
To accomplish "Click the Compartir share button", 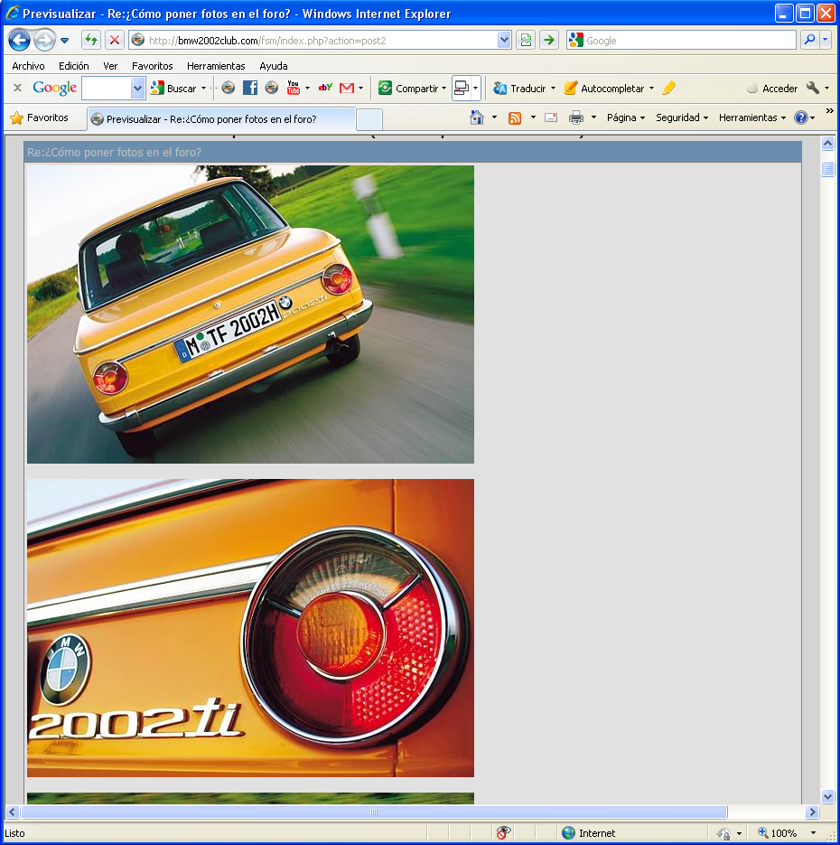I will pyautogui.click(x=408, y=88).
